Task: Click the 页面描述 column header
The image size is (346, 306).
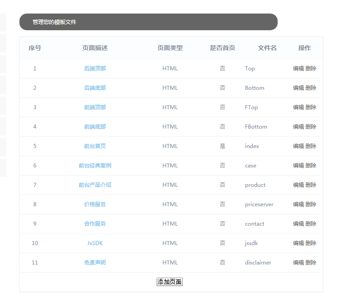Action: [95, 48]
